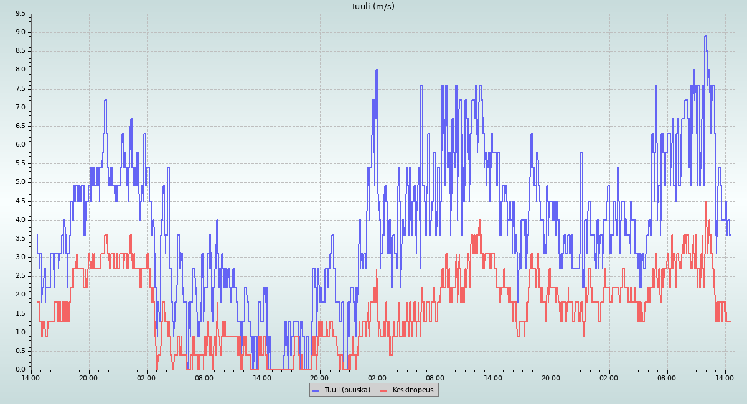
Task: Click the last 08:00 time axis label
Action: (667, 377)
